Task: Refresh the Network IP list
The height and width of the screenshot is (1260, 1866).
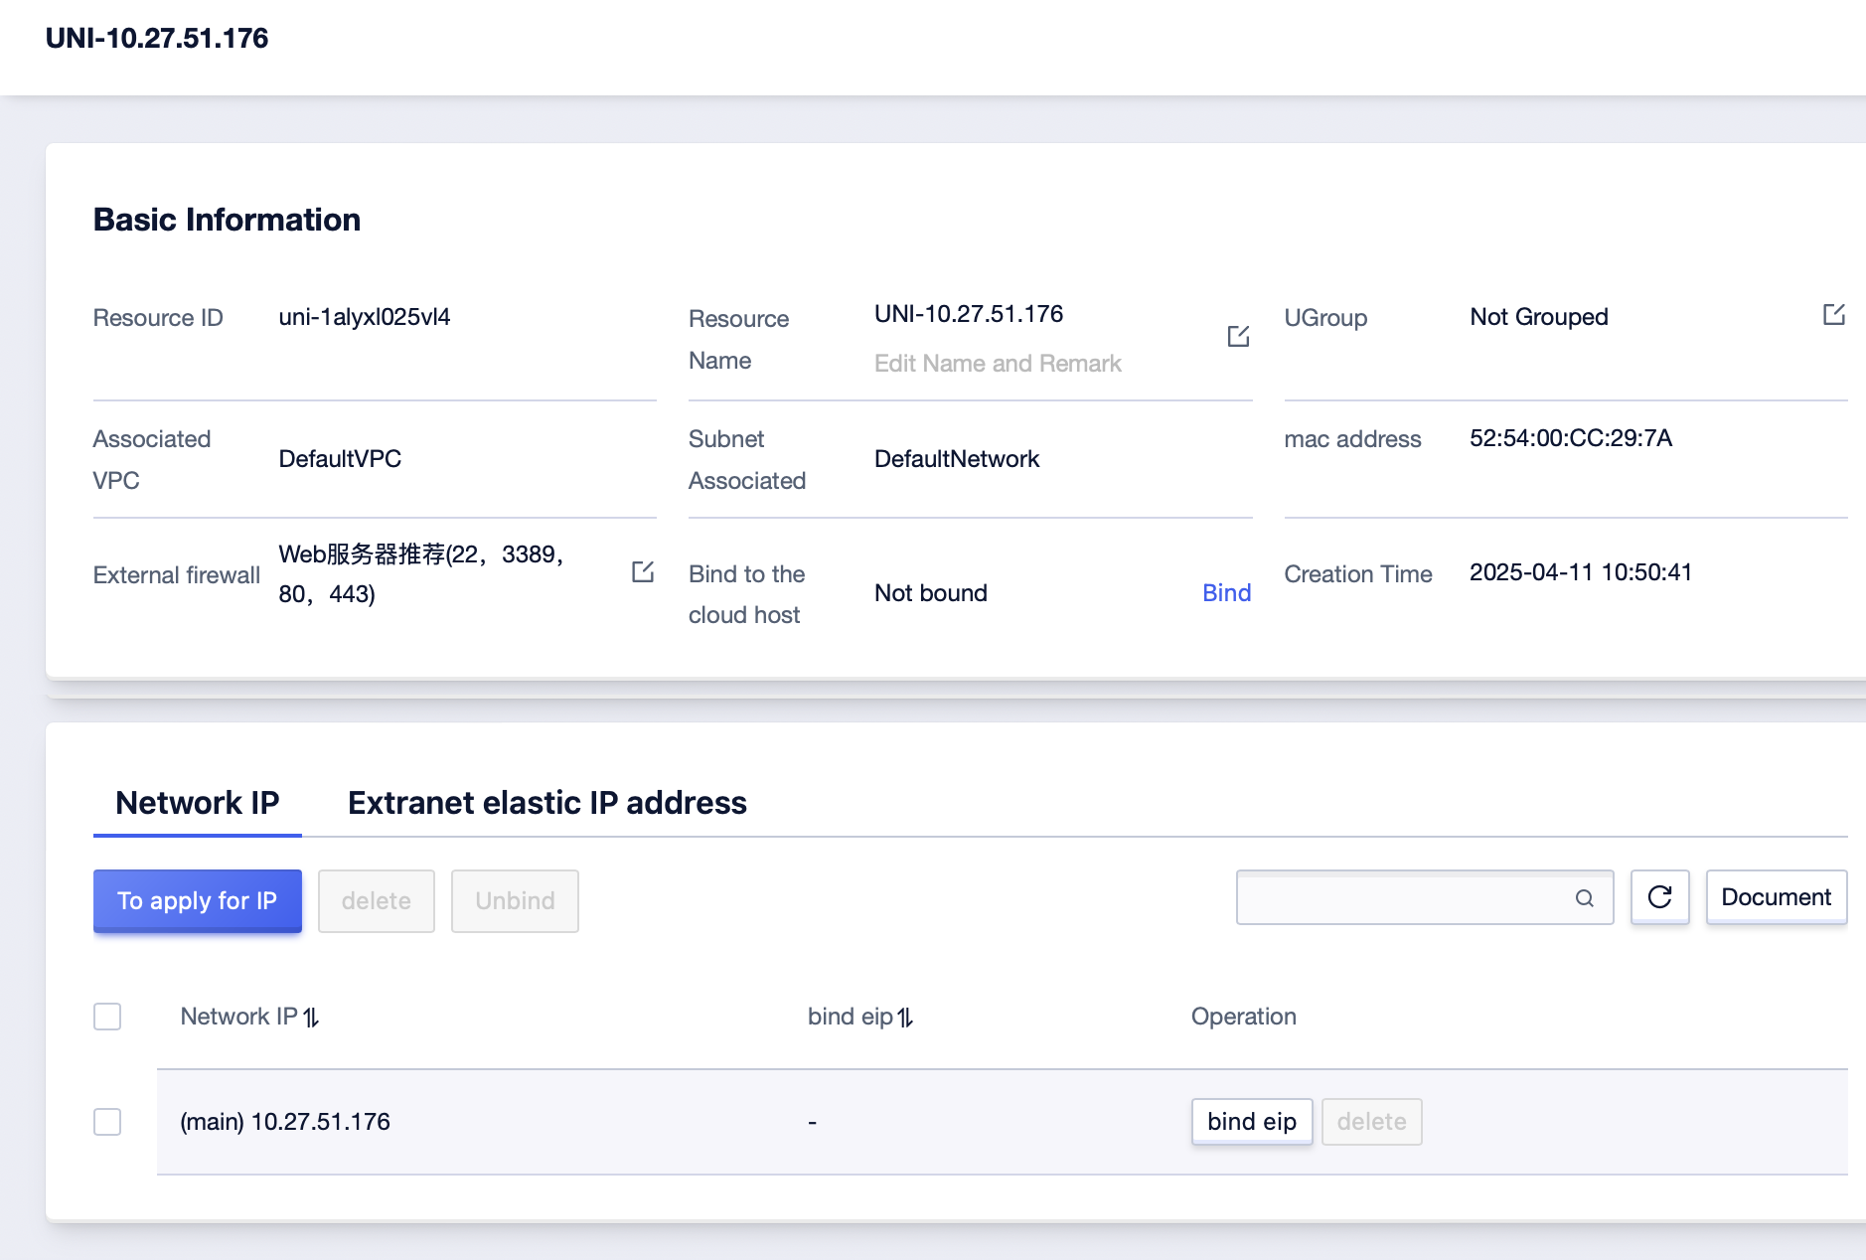Action: (1659, 897)
